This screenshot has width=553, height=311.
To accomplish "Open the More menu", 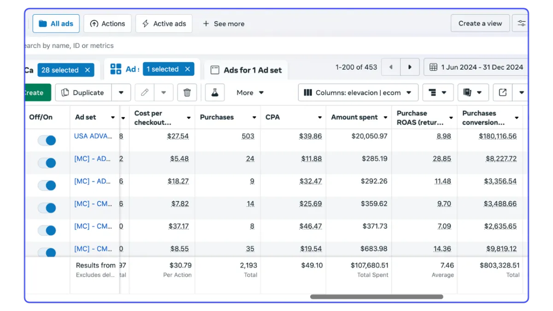I will click(x=250, y=93).
